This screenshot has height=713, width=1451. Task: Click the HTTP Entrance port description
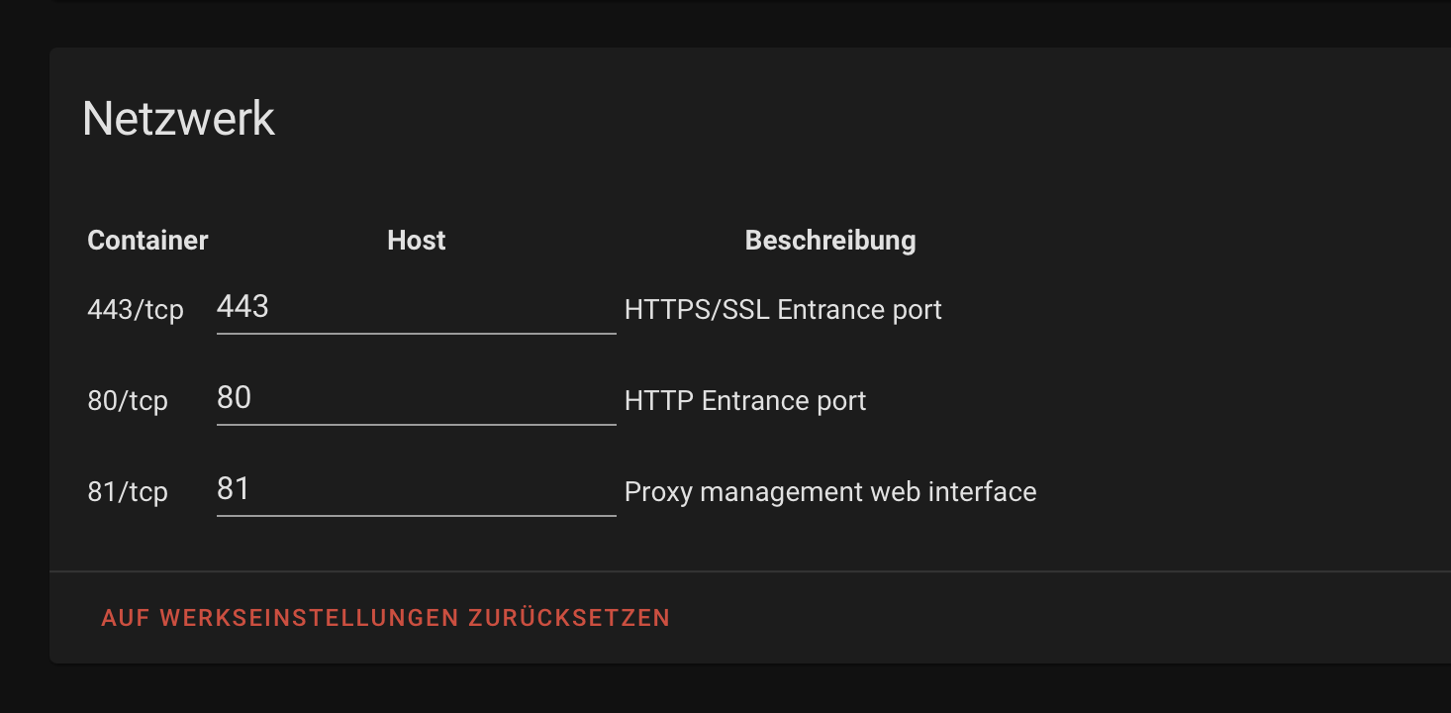(744, 400)
